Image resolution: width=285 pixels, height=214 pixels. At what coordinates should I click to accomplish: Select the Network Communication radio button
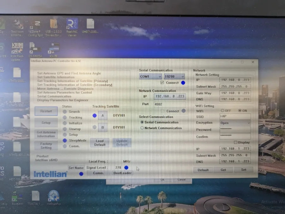(142, 128)
